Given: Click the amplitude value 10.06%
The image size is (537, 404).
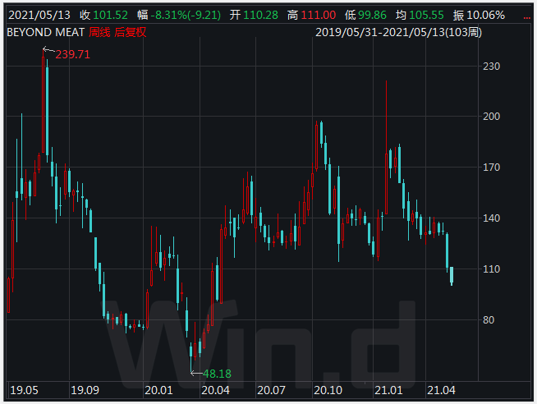Looking at the screenshot, I should [x=485, y=15].
